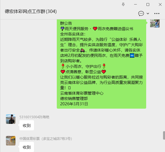The image size is (165, 152).
Task: Pin the chat window on top
Action: coord(123,5)
